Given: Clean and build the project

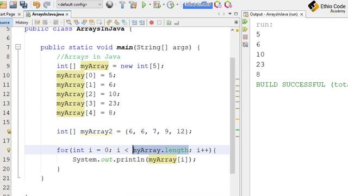Looking at the screenshot, I should (133, 5).
